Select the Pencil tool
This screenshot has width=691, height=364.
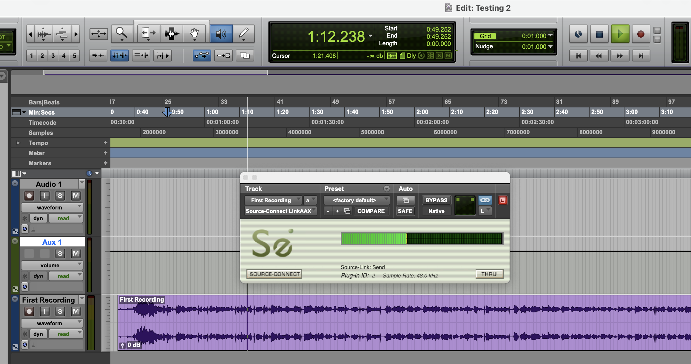point(243,33)
